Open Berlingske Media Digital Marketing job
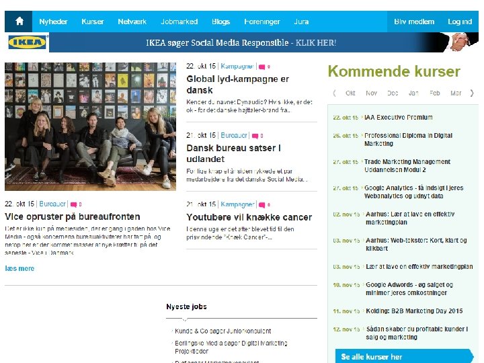The height and width of the screenshot is (363, 484). pos(231,348)
